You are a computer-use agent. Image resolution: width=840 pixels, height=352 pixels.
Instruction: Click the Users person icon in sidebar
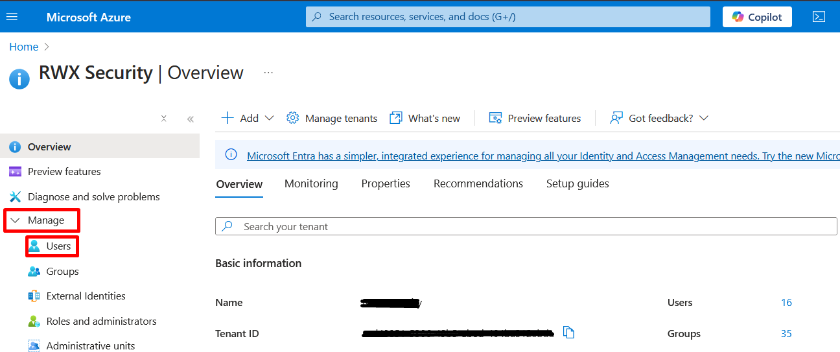pyautogui.click(x=34, y=246)
